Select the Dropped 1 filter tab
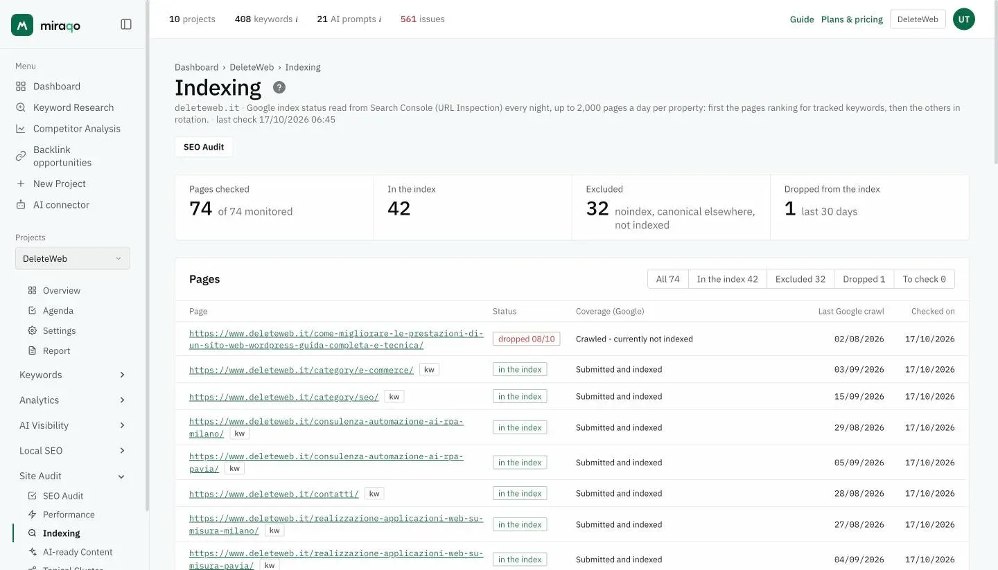The width and height of the screenshot is (998, 570). click(864, 279)
